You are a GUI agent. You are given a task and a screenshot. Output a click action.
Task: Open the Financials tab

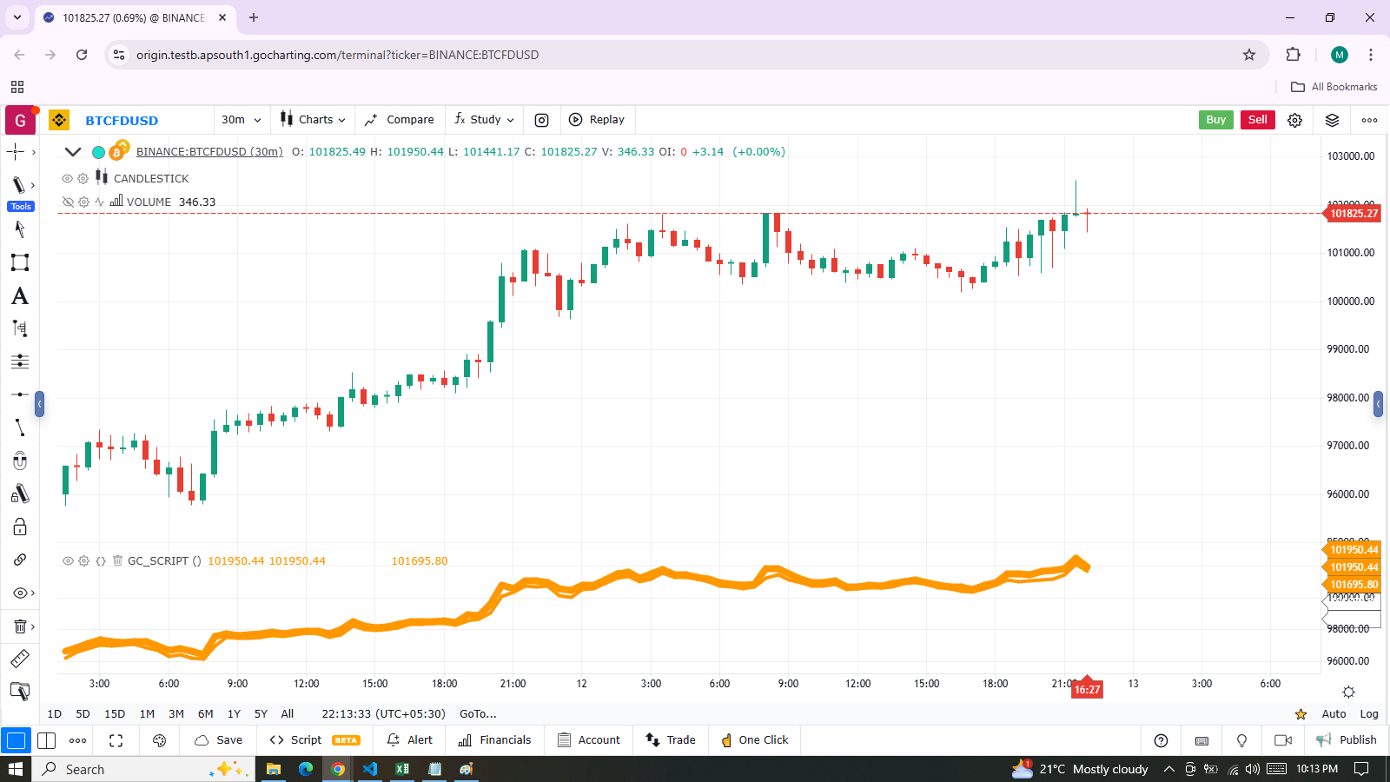point(494,740)
